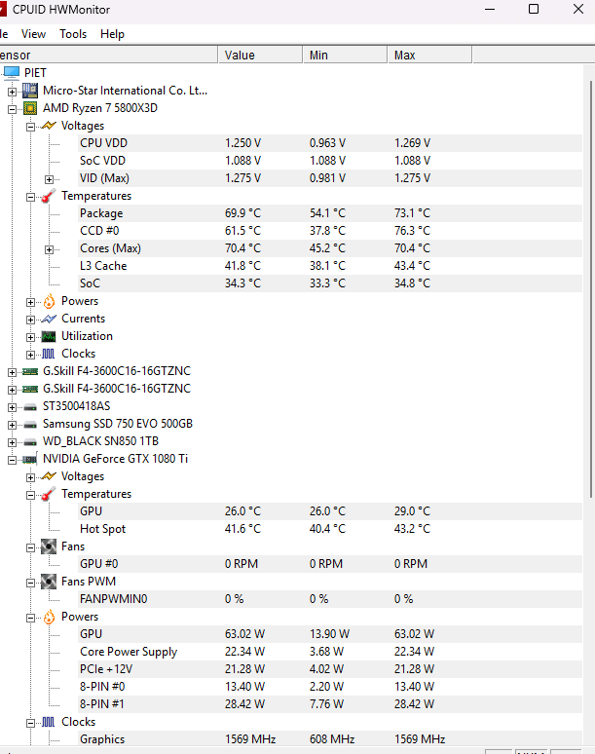Screen dimensions: 595x754
Task: Click the Micro-Star motherboard icon
Action: point(30,91)
